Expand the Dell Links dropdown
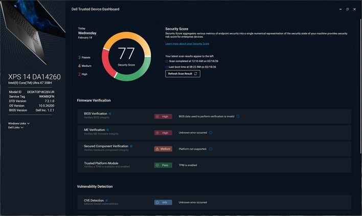 (x=16, y=127)
